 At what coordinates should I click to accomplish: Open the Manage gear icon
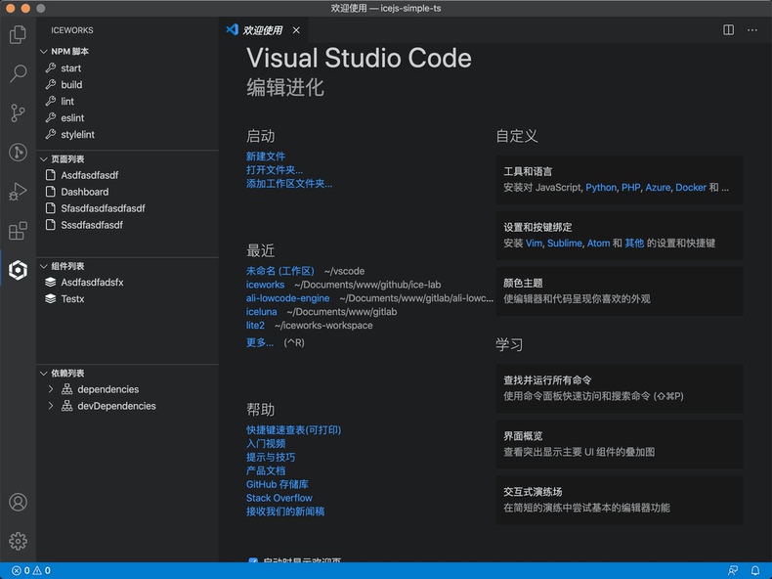(x=18, y=541)
